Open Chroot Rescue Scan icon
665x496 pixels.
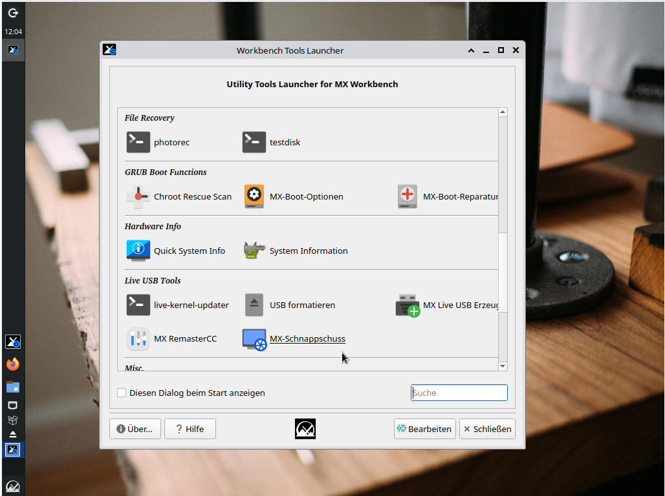[138, 196]
